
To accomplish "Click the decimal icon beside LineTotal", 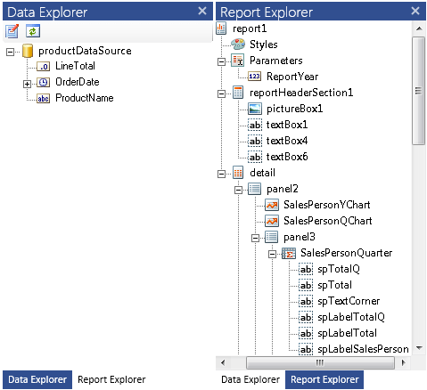I will [44, 66].
